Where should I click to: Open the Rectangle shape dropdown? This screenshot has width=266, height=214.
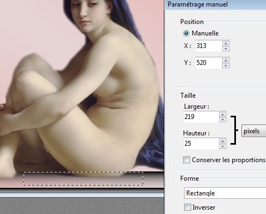pyautogui.click(x=225, y=193)
